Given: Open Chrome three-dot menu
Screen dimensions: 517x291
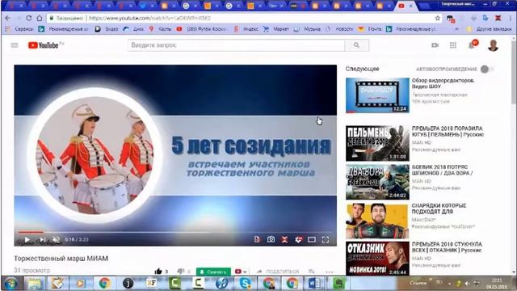Looking at the screenshot, I should pyautogui.click(x=511, y=18).
